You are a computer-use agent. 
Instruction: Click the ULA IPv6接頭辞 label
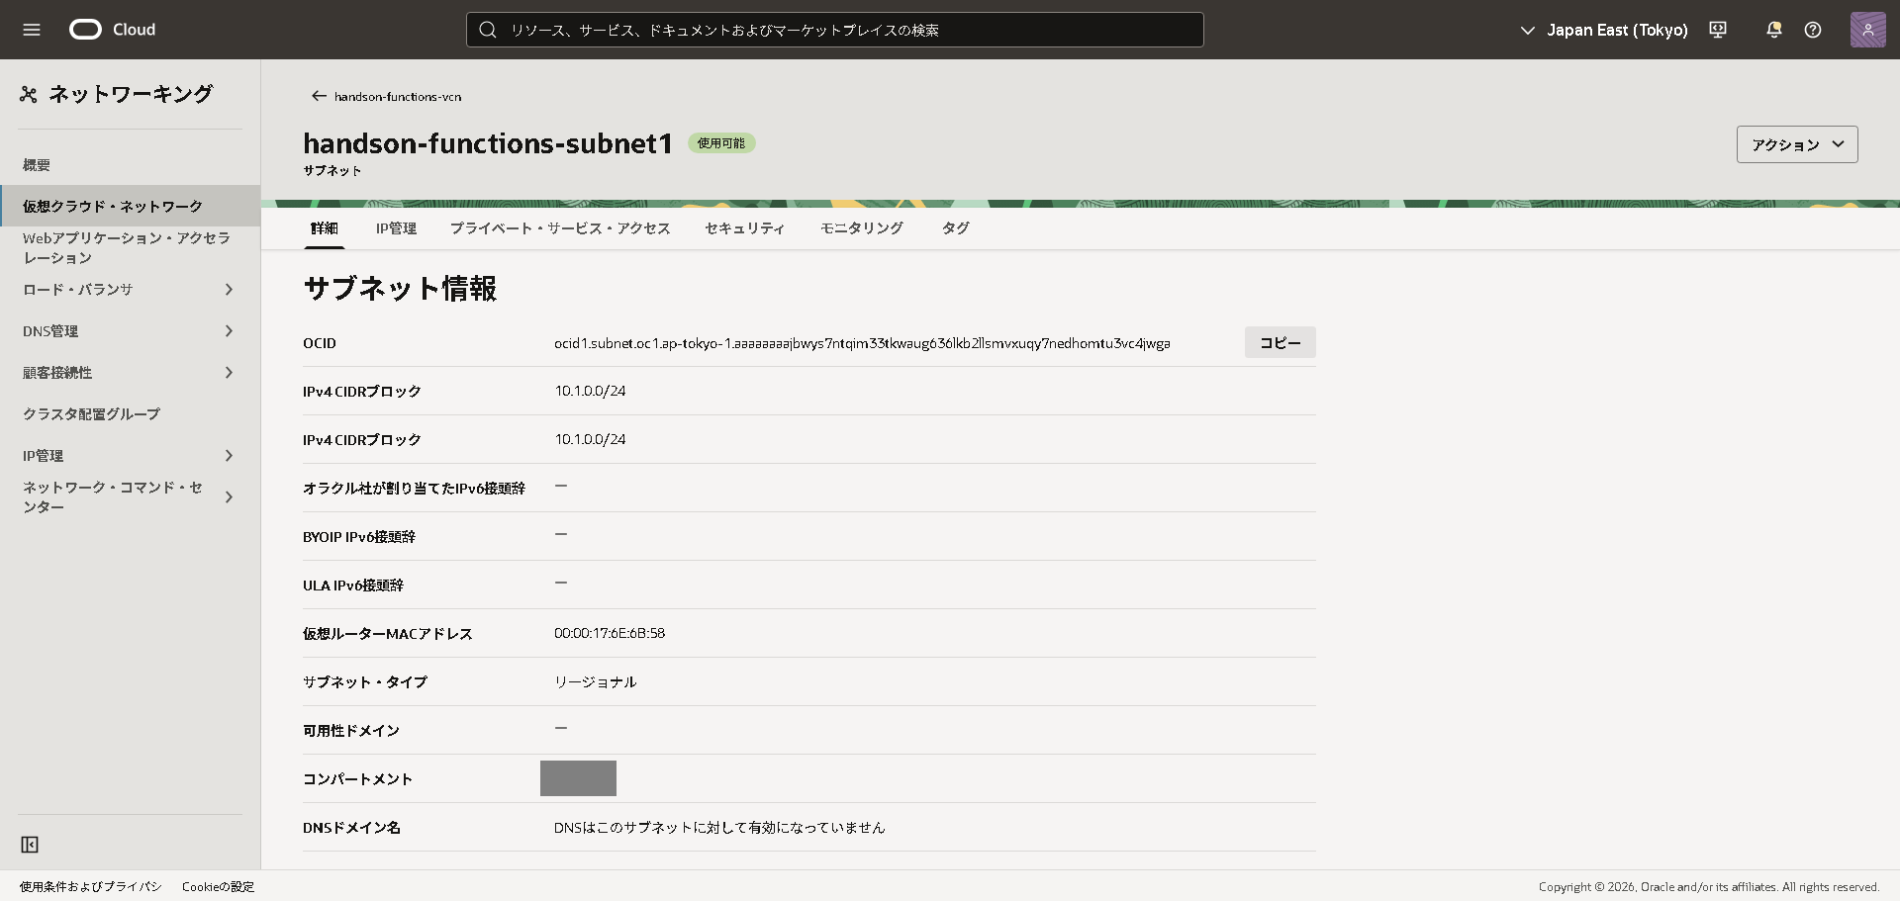tap(353, 586)
